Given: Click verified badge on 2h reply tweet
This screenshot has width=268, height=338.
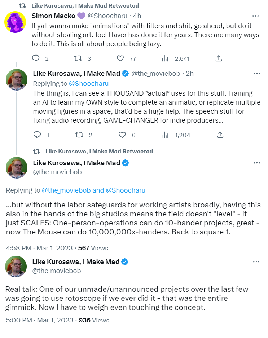Looking at the screenshot, I should coord(126,74).
